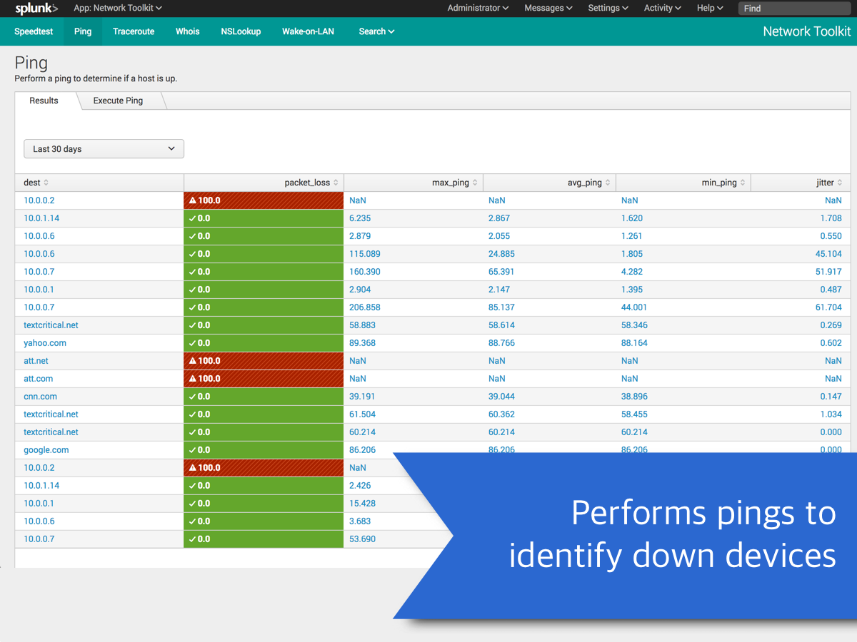The height and width of the screenshot is (642, 857).
Task: Click the checkmark in the row with max_ping 160.390
Action: [193, 272]
